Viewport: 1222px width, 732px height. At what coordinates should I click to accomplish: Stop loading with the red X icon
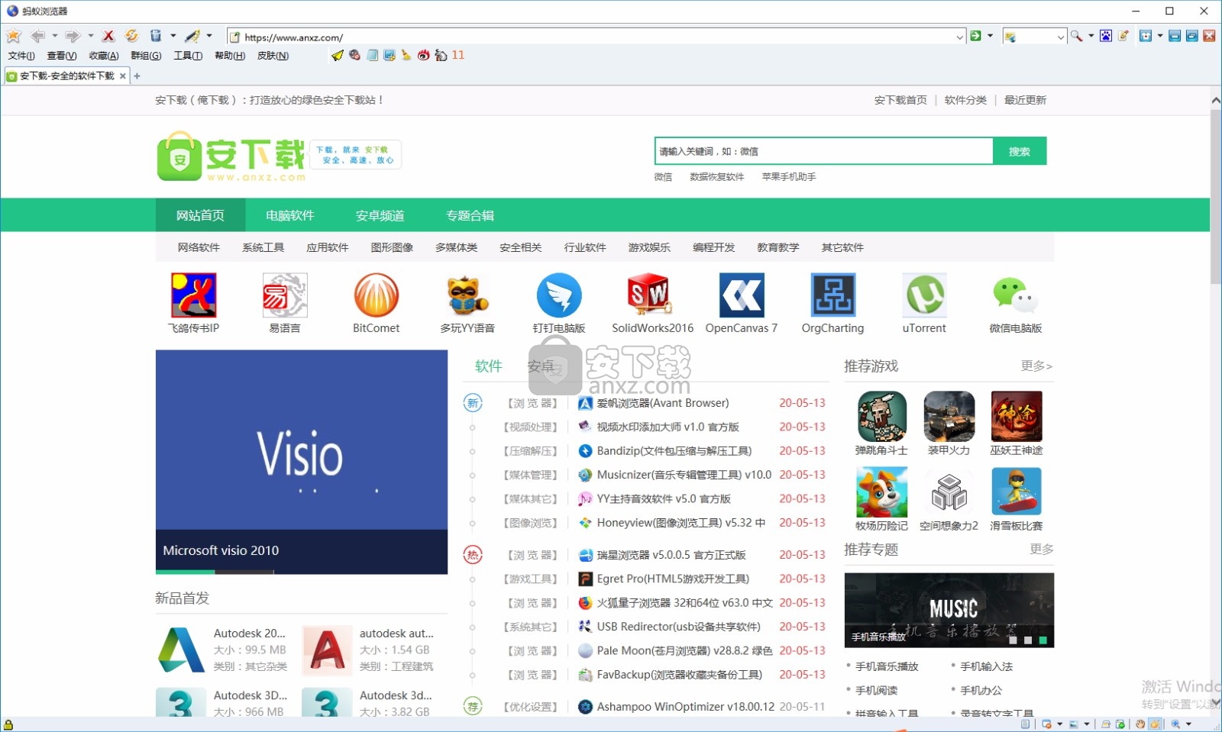click(108, 36)
